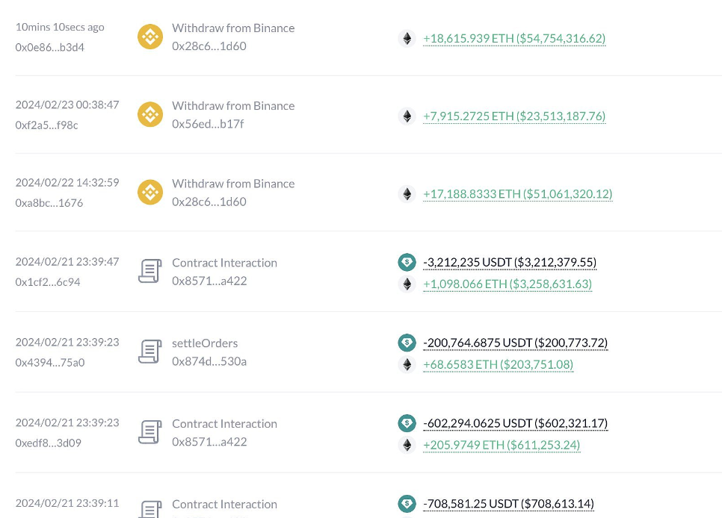This screenshot has width=722, height=518.
Task: Click the Binance icon on the 2024/02/22 withdrawal
Action: pyautogui.click(x=149, y=192)
